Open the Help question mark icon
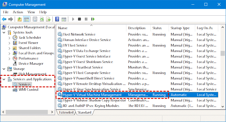This screenshot has width=226, height=122. [x=57, y=19]
